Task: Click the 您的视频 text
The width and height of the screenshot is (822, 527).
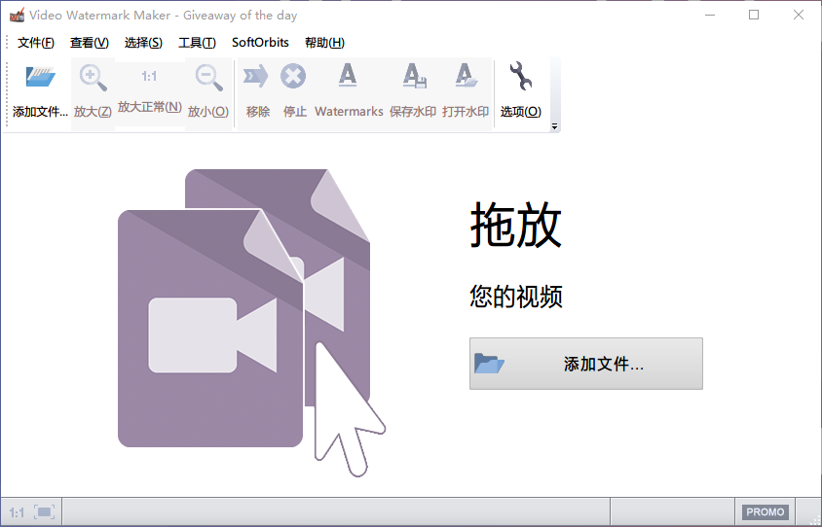Action: [x=516, y=297]
